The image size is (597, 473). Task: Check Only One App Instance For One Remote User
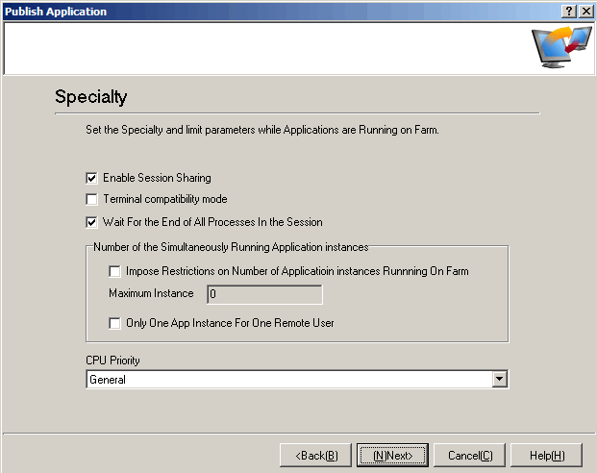[x=115, y=323]
